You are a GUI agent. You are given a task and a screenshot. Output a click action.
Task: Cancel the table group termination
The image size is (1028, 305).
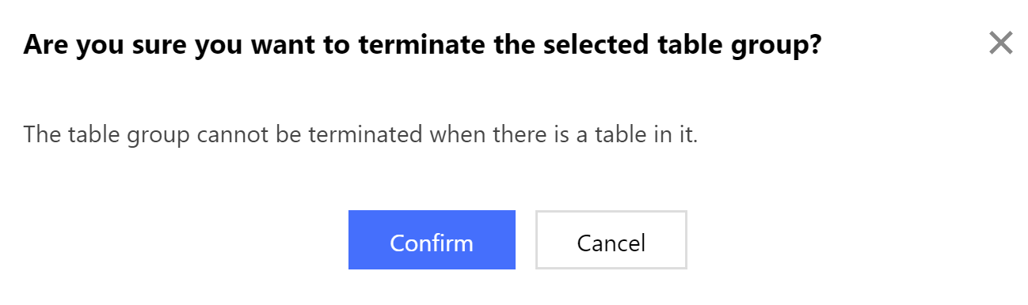coord(611,239)
